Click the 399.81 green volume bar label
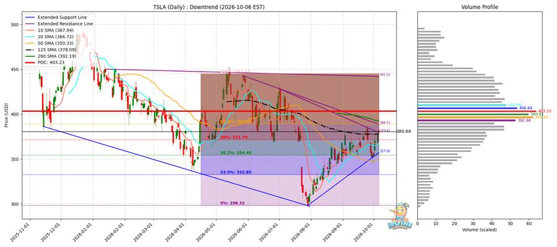This screenshot has height=247, width=557. click(537, 114)
